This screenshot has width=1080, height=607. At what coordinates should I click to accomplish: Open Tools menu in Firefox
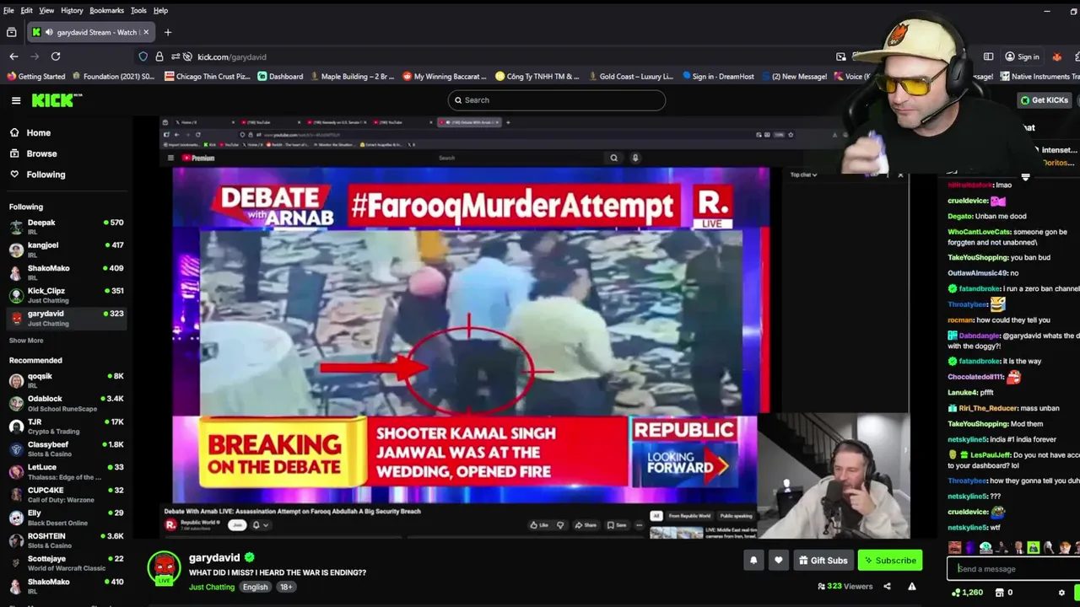(x=138, y=10)
